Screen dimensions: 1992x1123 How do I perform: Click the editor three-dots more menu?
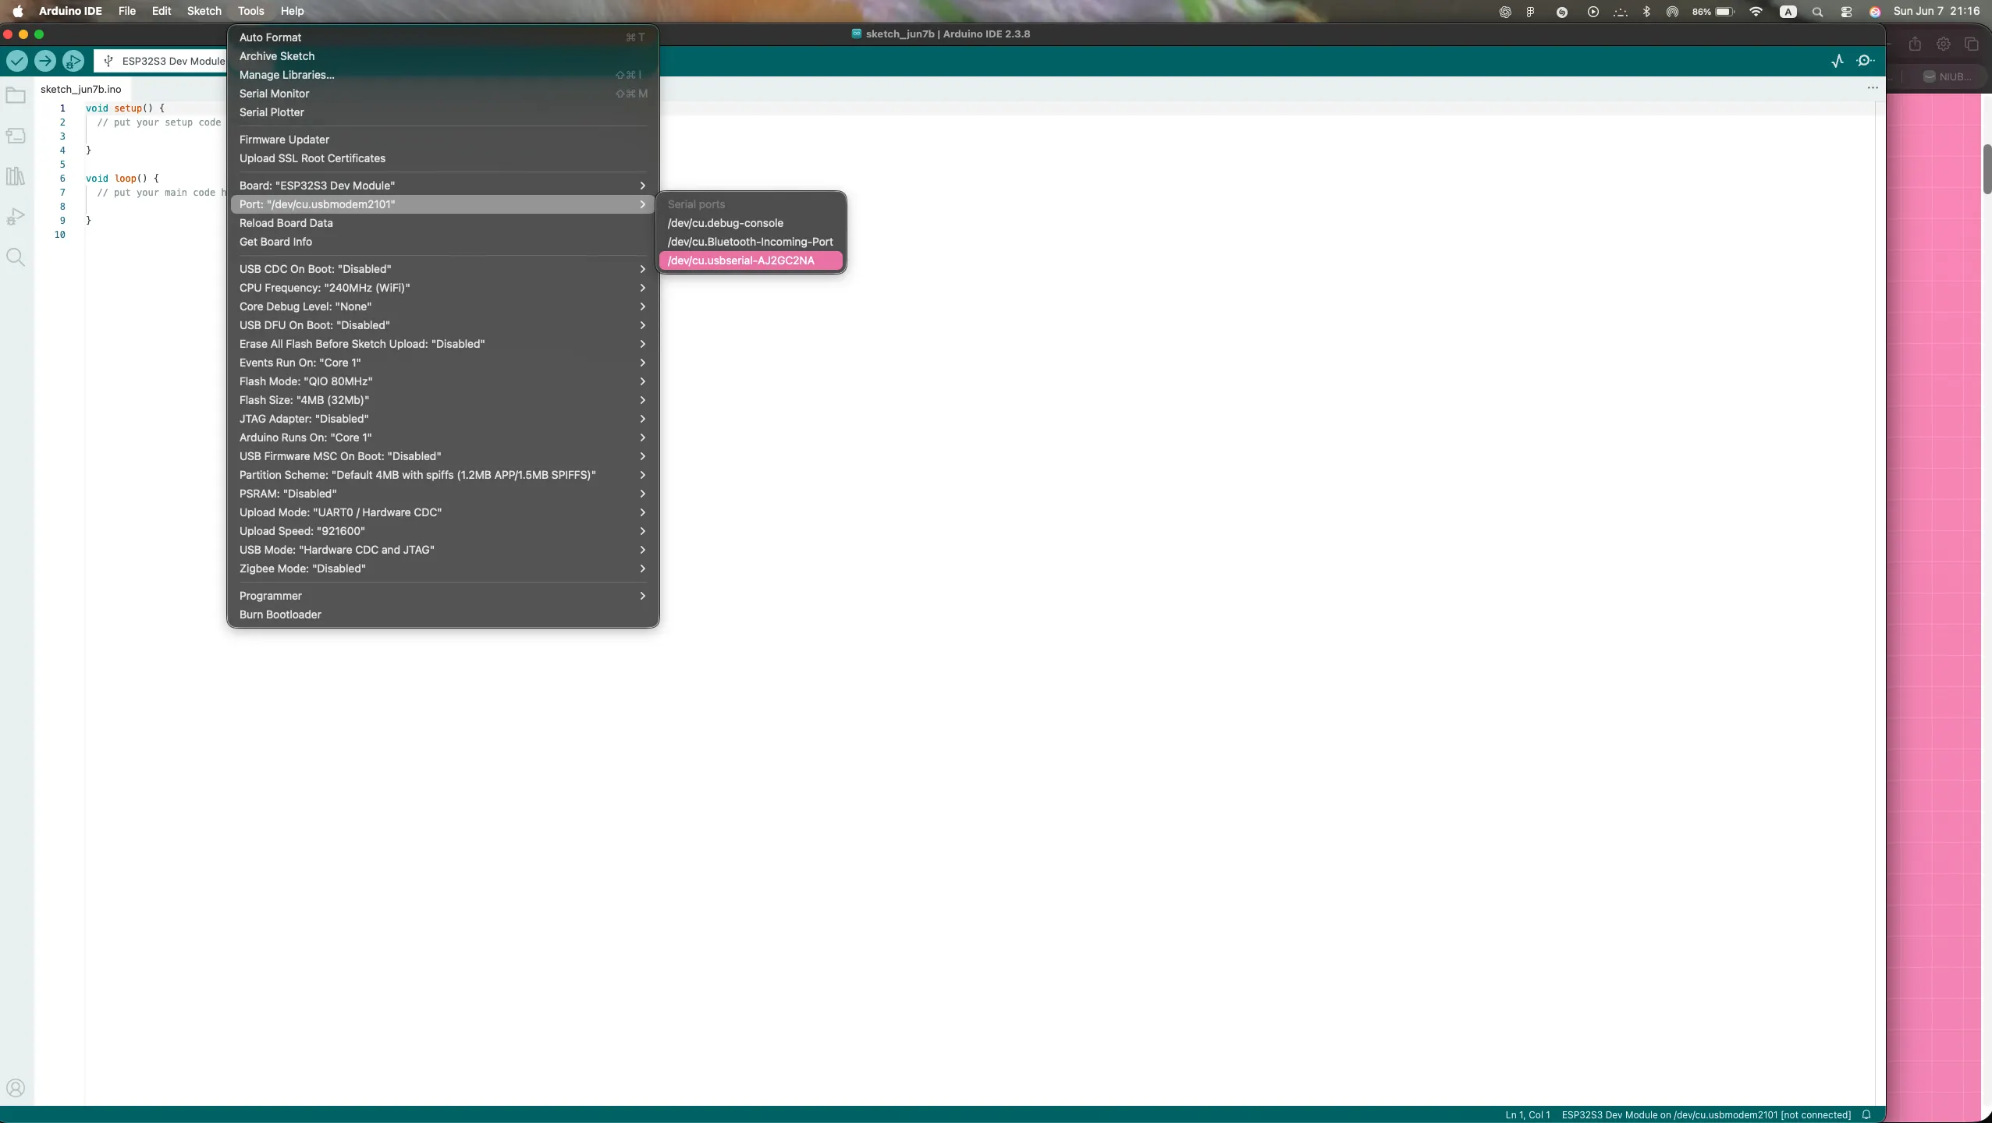1873,88
